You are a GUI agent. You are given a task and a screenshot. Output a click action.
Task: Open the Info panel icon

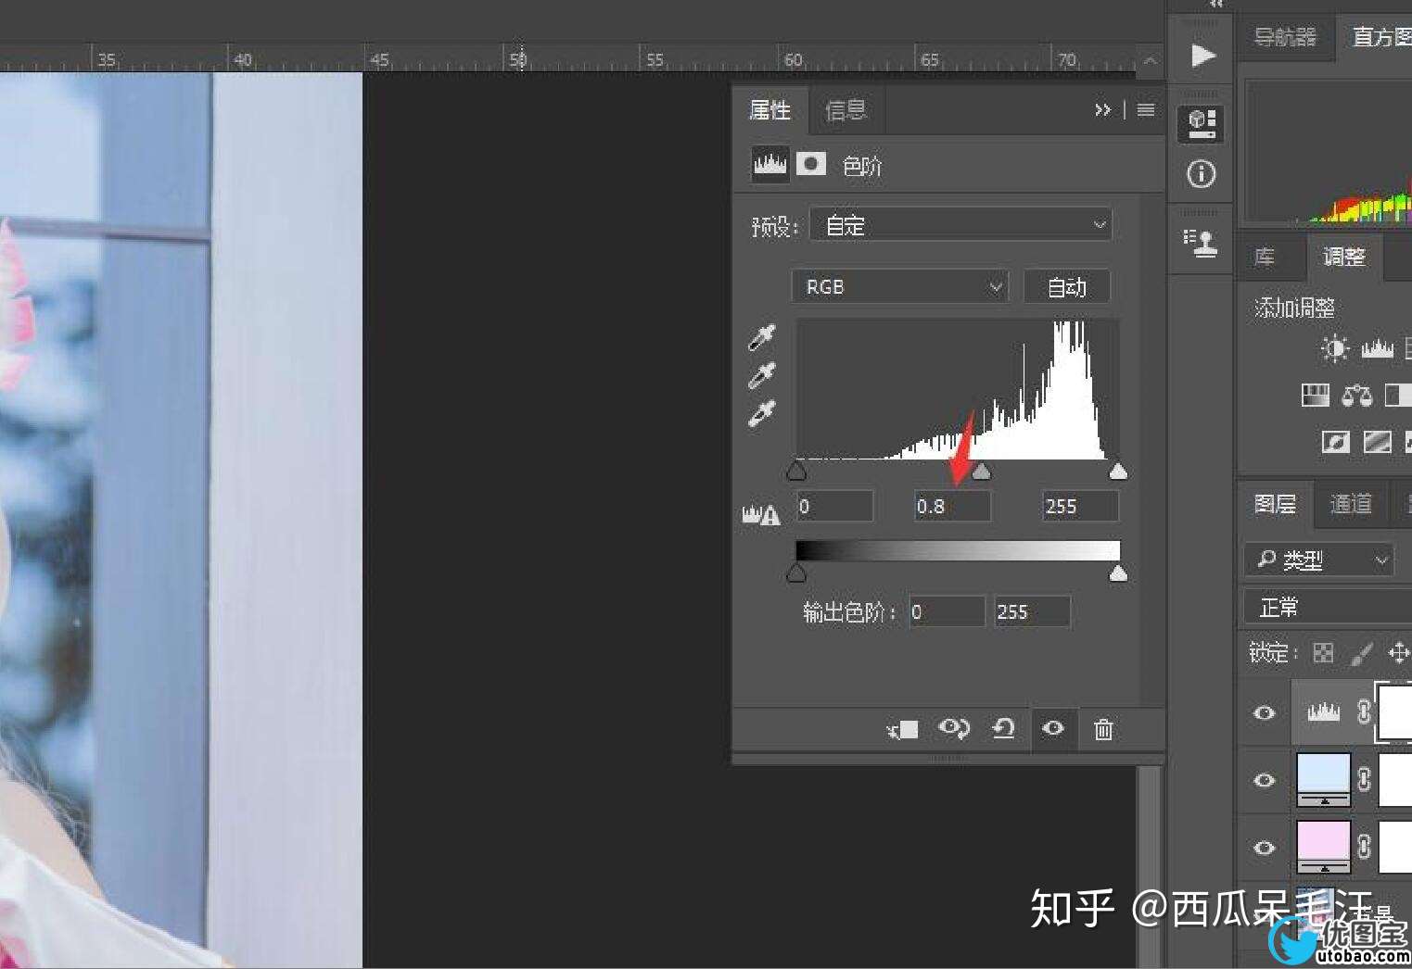pyautogui.click(x=1202, y=174)
